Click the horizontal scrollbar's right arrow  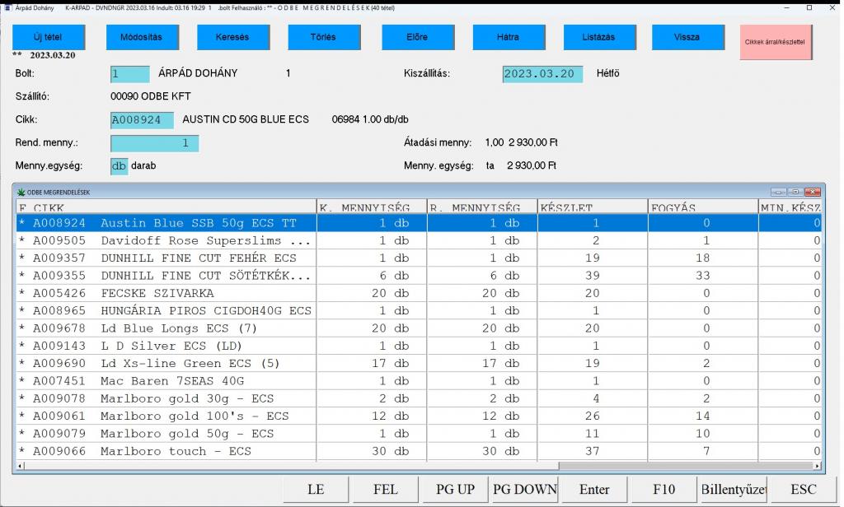click(x=817, y=466)
